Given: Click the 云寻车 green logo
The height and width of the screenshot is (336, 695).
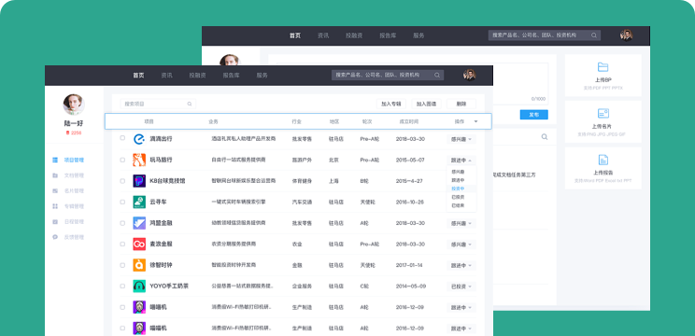Looking at the screenshot, I should (139, 203).
